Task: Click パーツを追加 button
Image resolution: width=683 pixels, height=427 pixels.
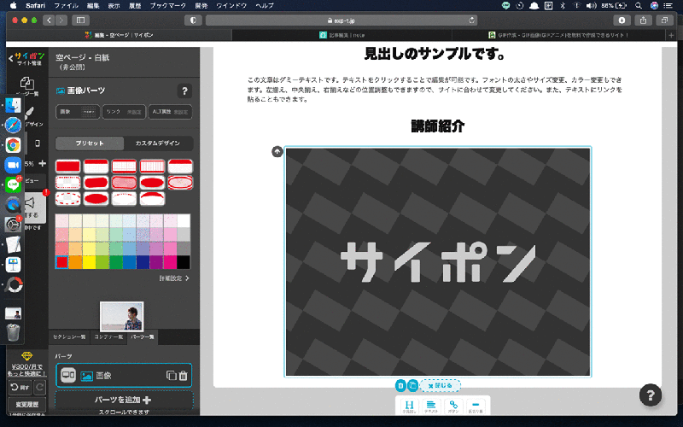Action: coord(124,400)
